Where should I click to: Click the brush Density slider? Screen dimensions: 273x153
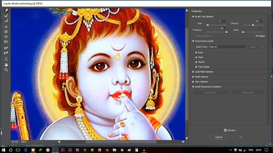(253, 25)
